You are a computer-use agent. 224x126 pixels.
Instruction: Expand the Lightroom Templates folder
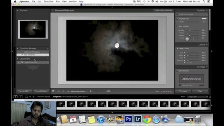pos(22,52)
